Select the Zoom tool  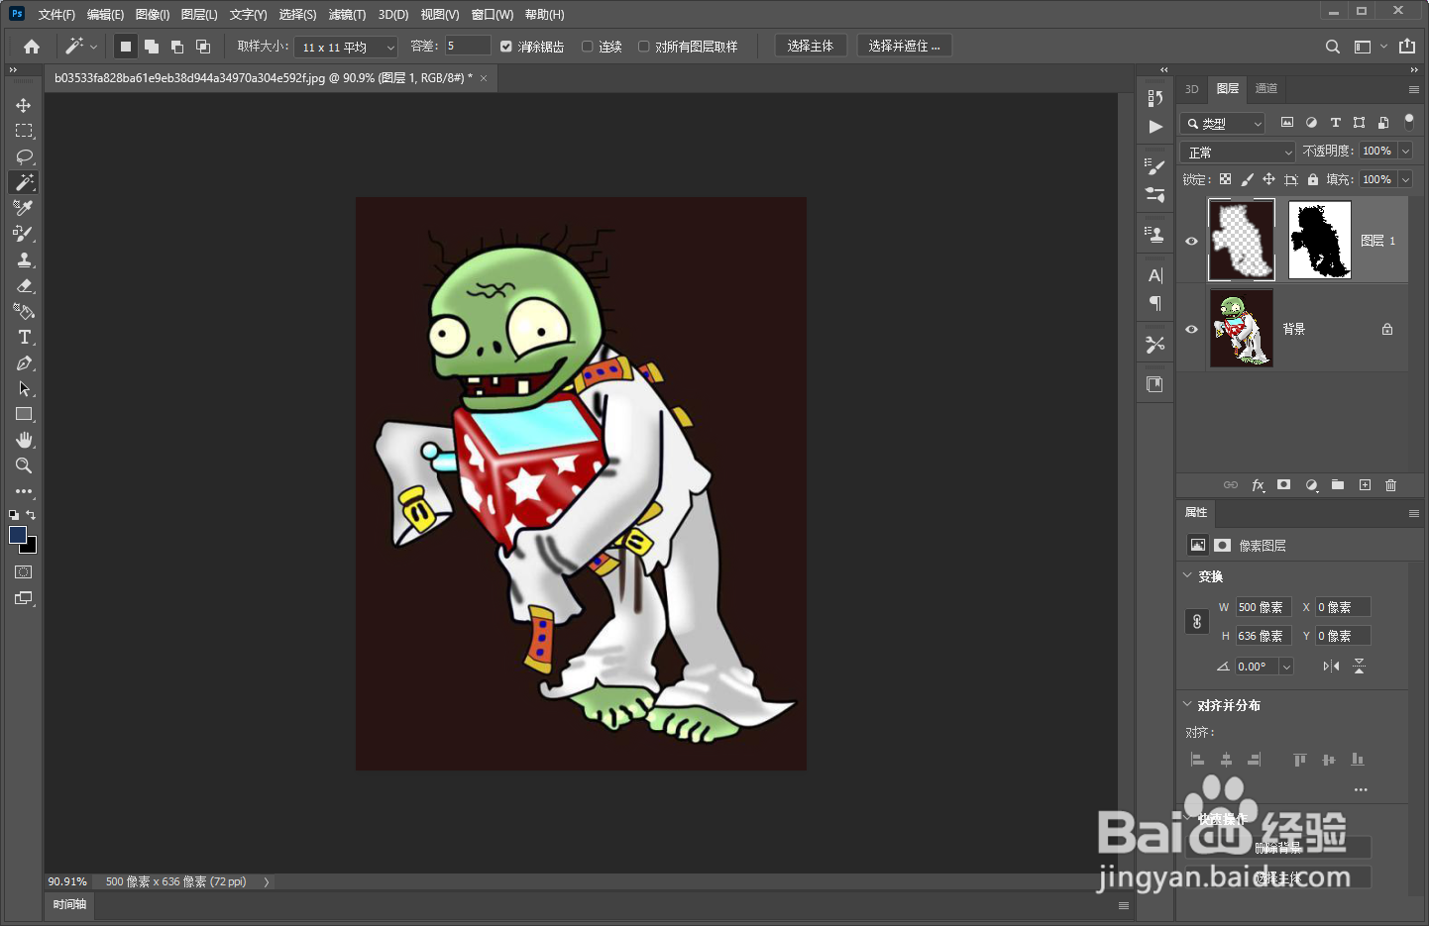click(x=24, y=465)
